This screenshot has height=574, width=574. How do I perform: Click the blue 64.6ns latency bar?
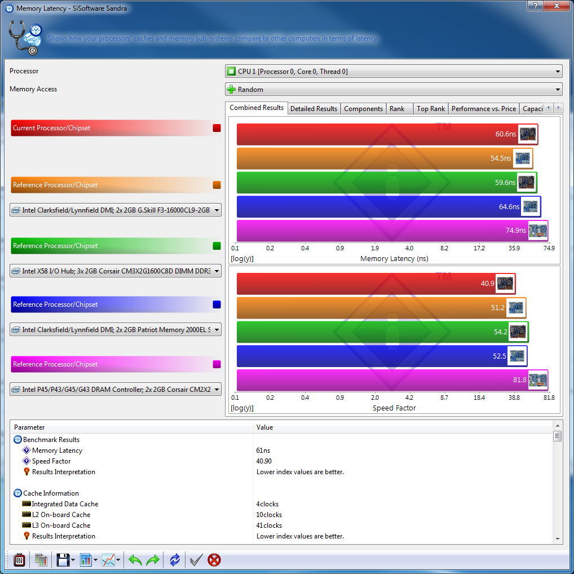[388, 206]
